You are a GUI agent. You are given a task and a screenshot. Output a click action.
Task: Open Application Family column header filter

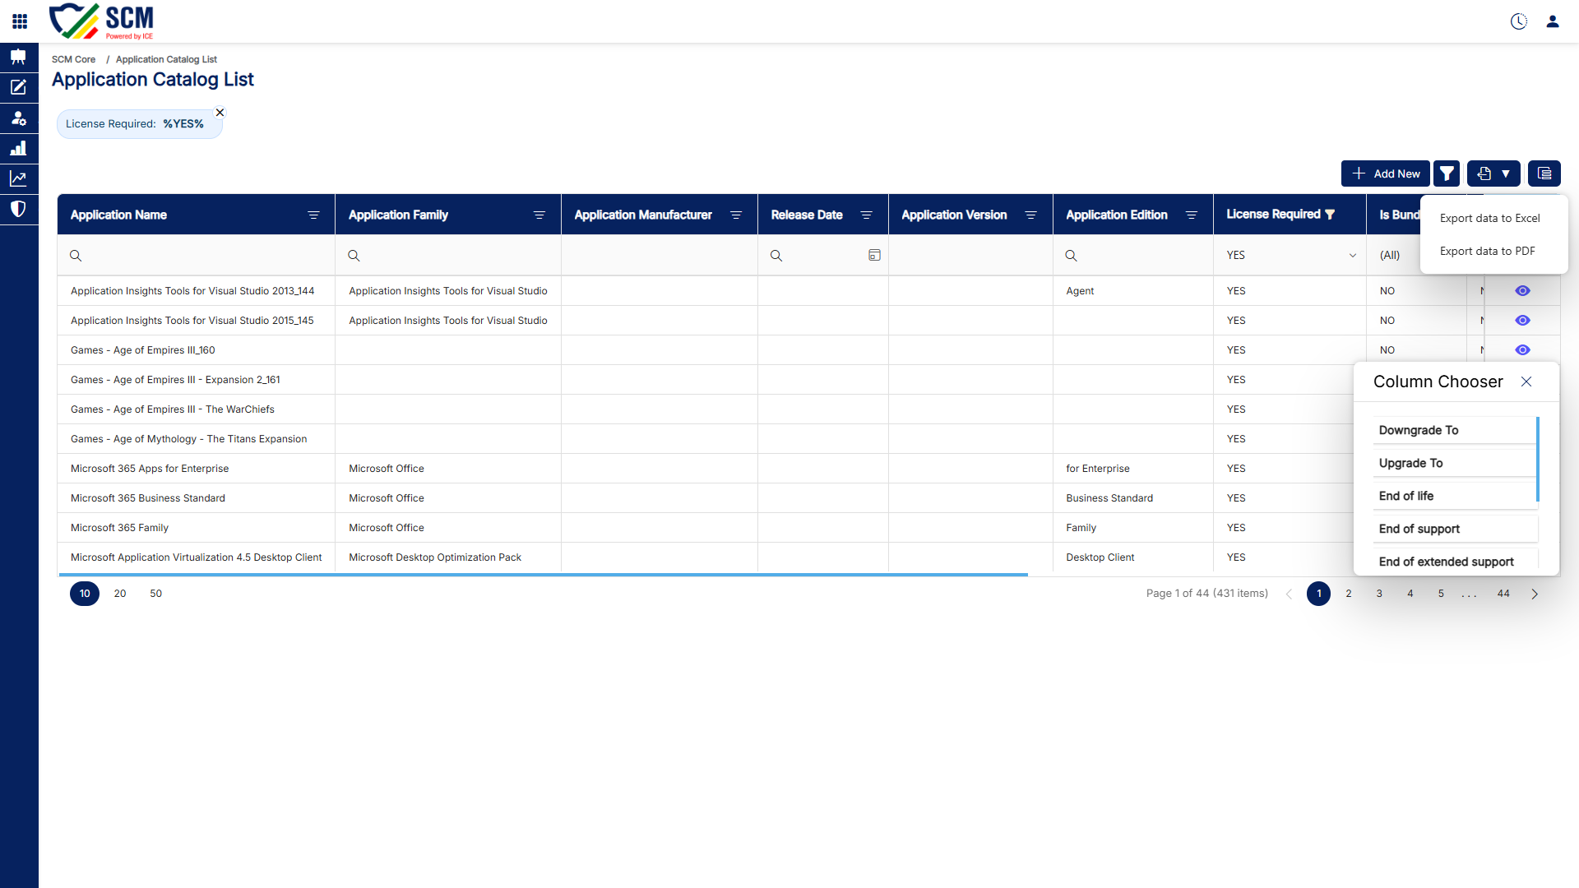[x=539, y=215]
